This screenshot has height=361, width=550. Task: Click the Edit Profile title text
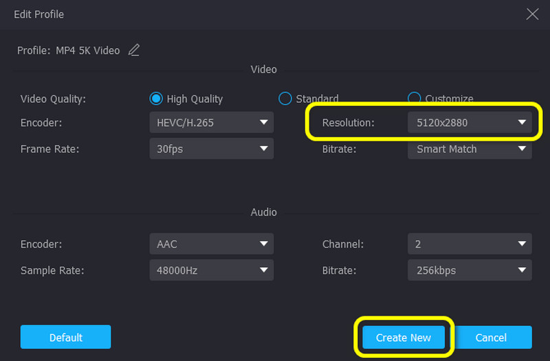tap(39, 14)
